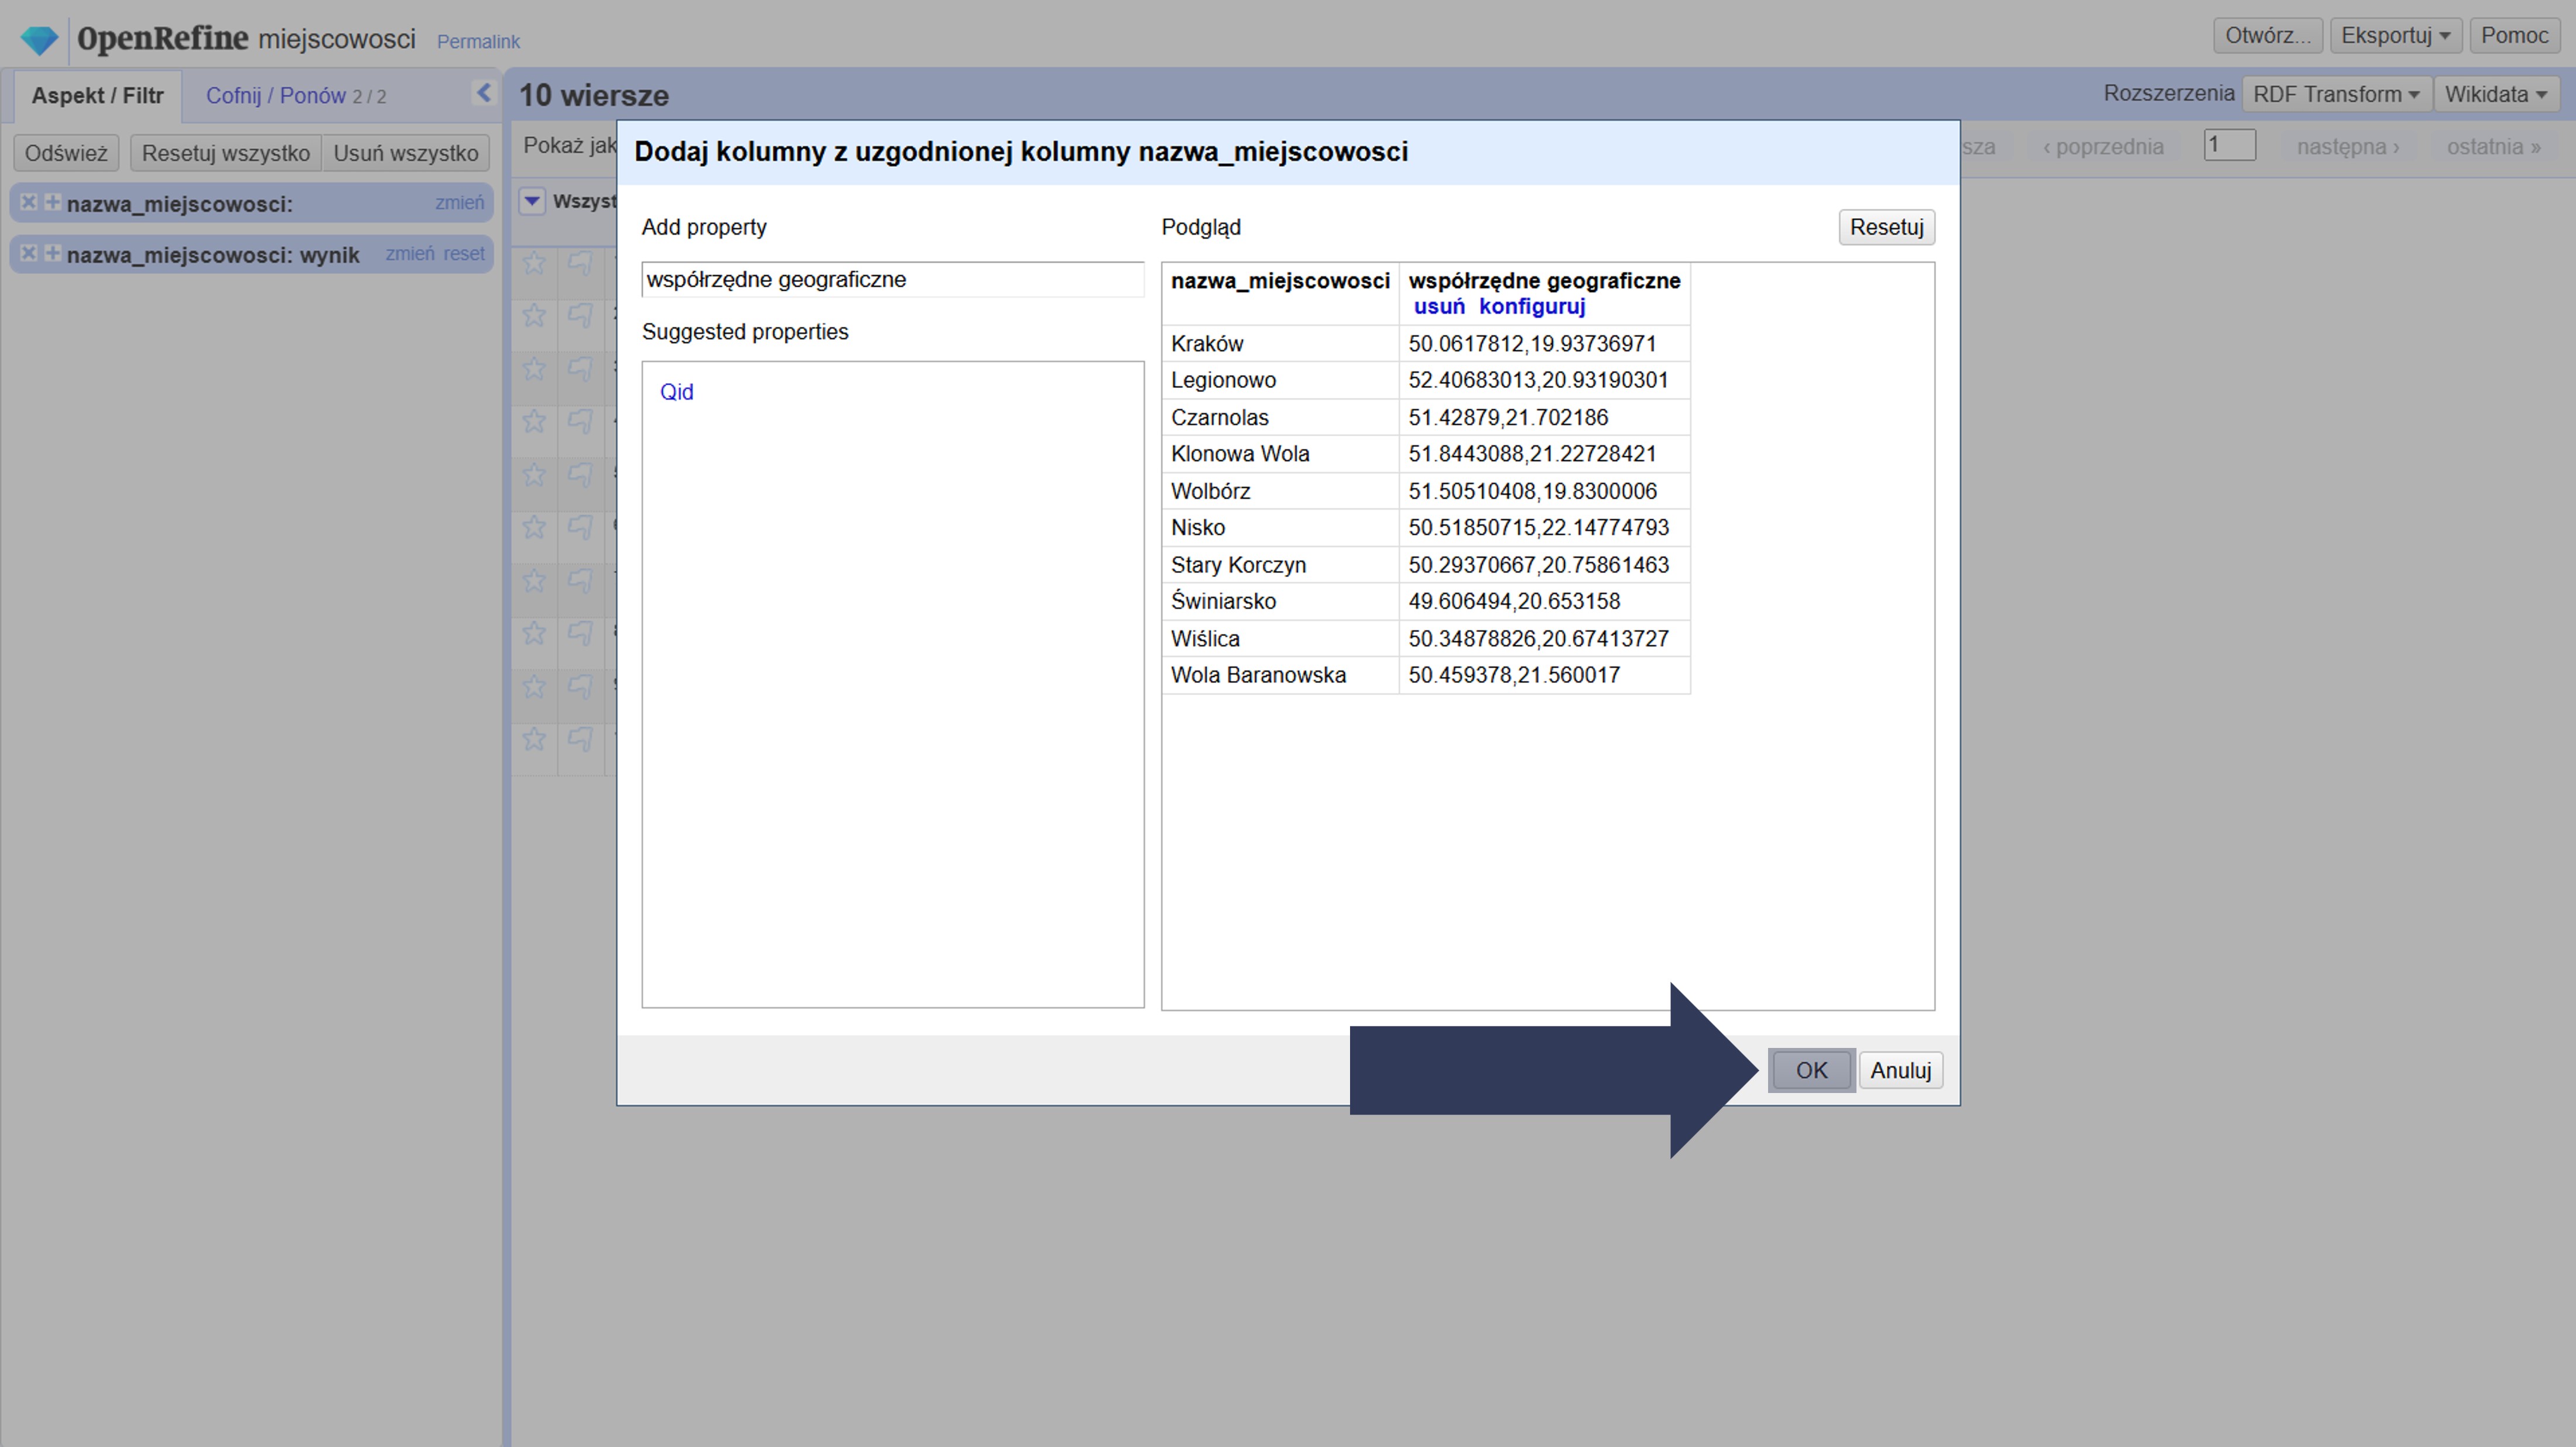Expand the Wikidata extension menu
This screenshot has width=2576, height=1447.
2496,94
